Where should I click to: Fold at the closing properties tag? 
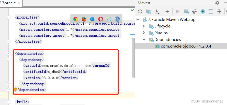click(x=9, y=41)
